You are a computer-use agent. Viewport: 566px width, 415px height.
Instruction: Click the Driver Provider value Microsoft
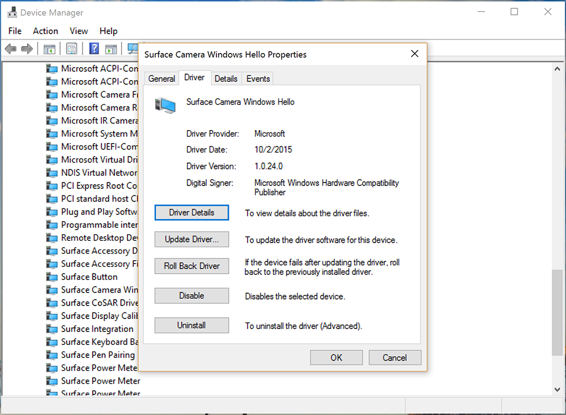pos(269,134)
